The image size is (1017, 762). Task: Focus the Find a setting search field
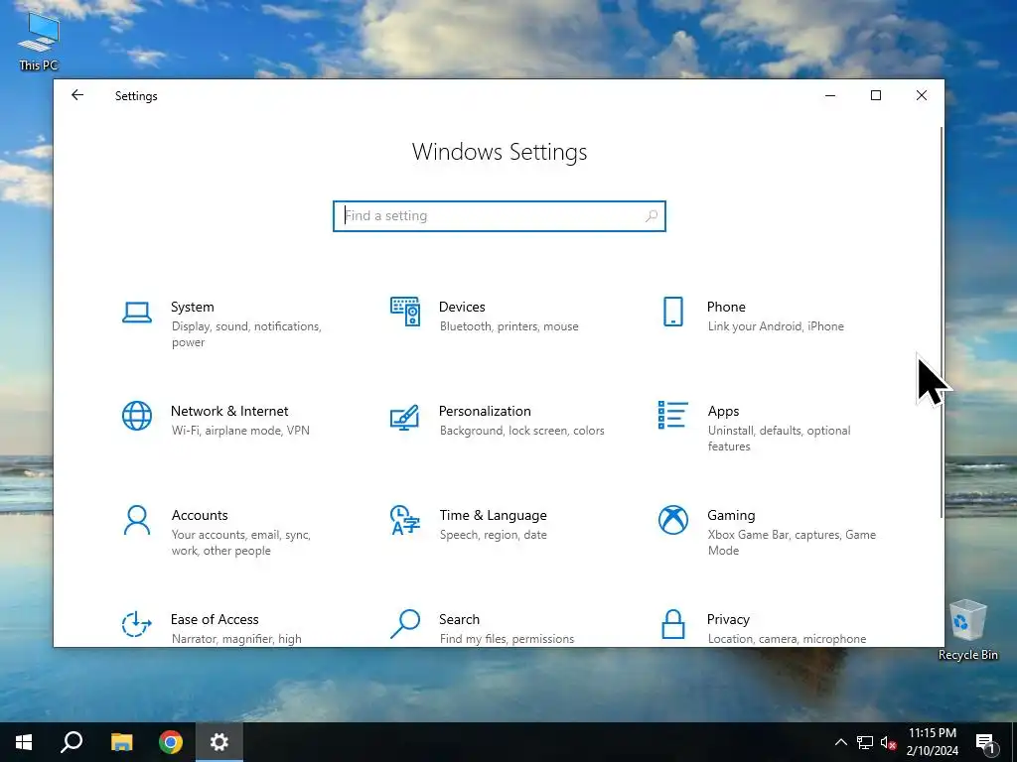point(500,215)
